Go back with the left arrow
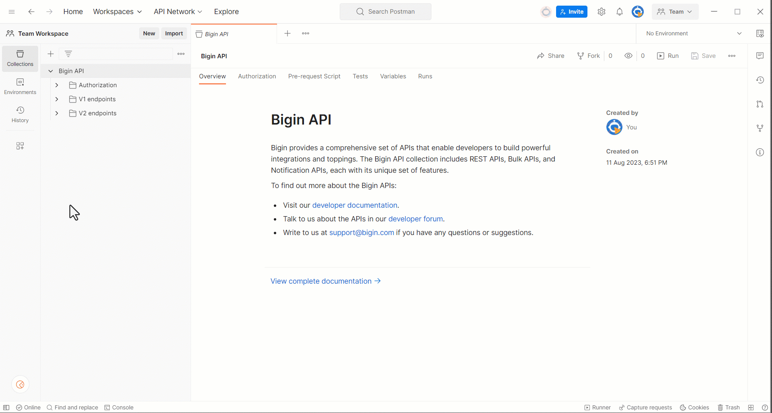The width and height of the screenshot is (772, 413). pos(31,12)
